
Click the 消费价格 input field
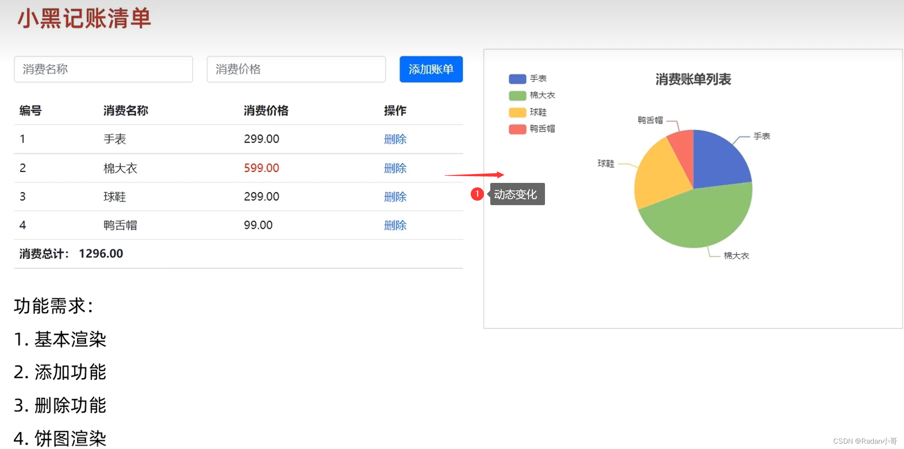296,69
